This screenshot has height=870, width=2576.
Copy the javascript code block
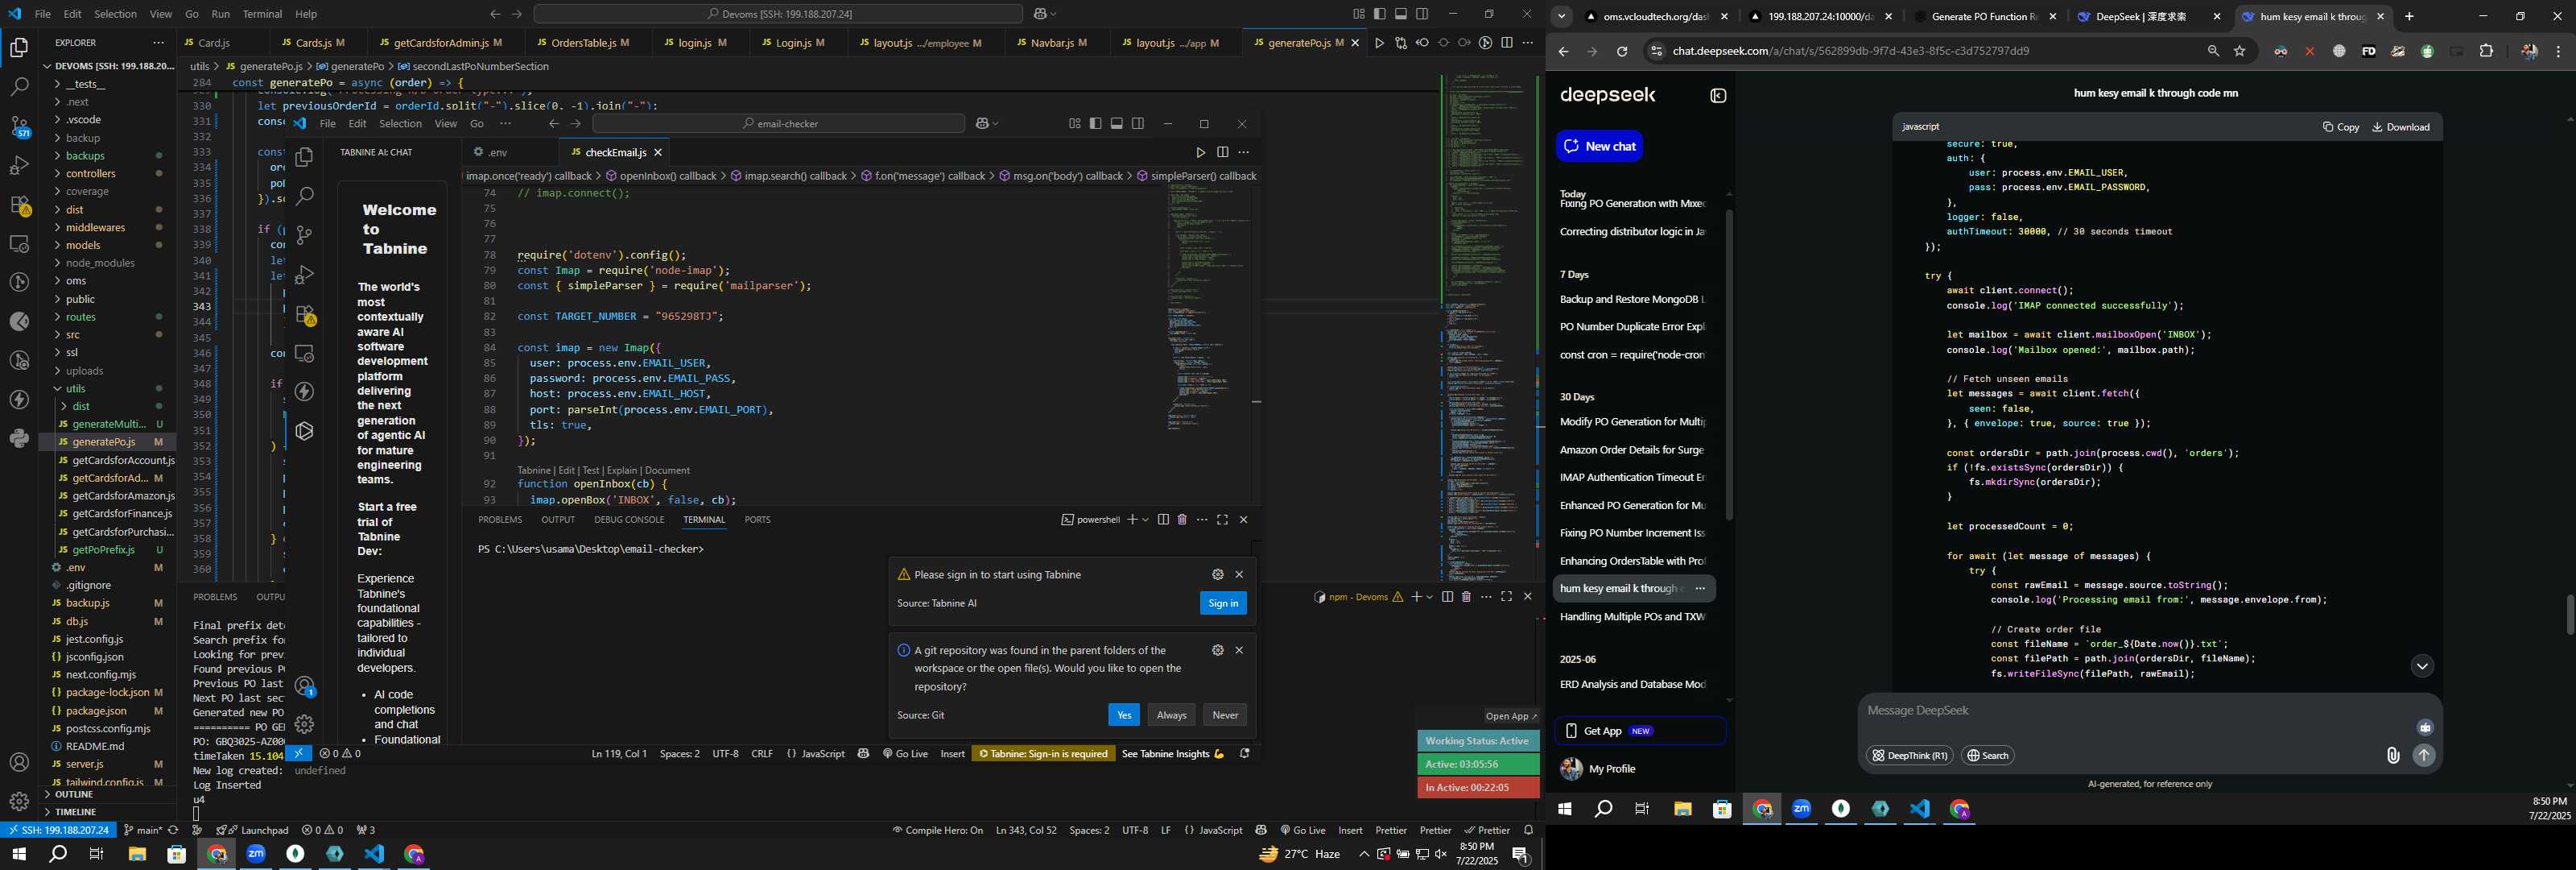(2341, 127)
